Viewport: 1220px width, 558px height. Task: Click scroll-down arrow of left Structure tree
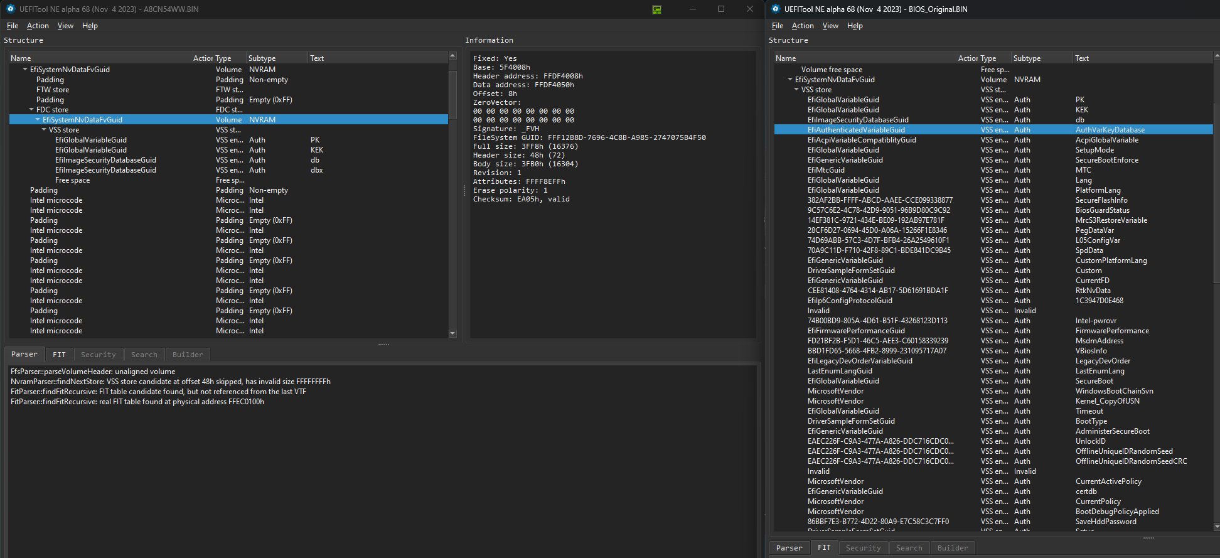(452, 333)
